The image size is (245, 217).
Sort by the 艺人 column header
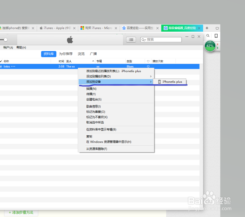[x=69, y=61]
